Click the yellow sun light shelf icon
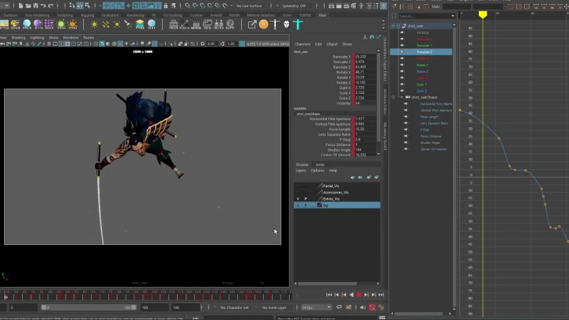Viewport: 569px width, 320px height. [x=94, y=24]
